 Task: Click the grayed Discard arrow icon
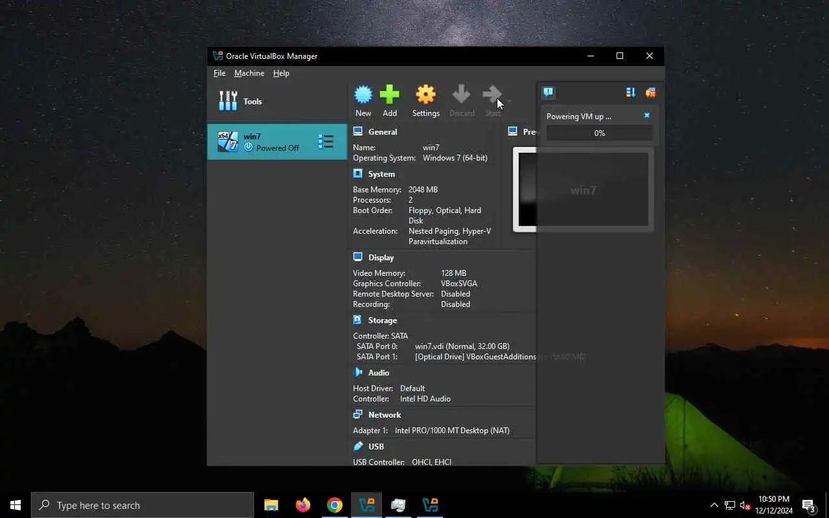click(462, 95)
